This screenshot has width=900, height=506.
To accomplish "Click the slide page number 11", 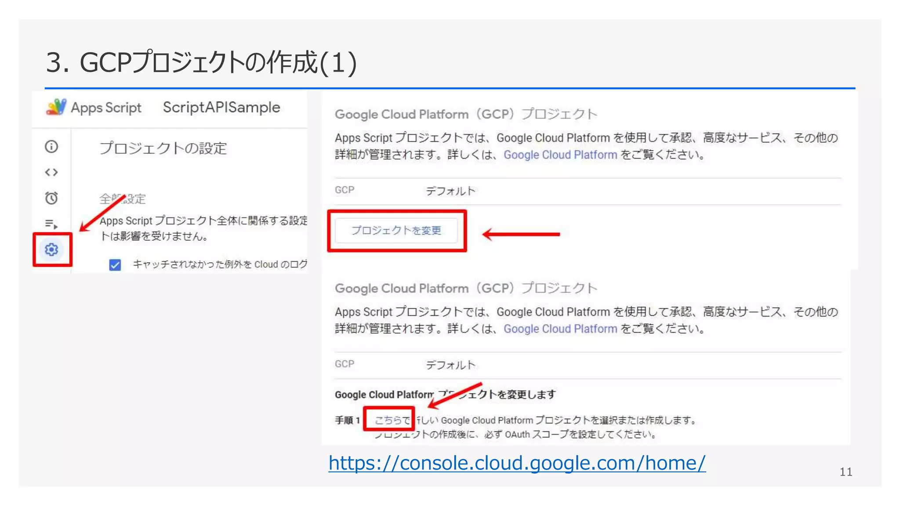I will [846, 472].
